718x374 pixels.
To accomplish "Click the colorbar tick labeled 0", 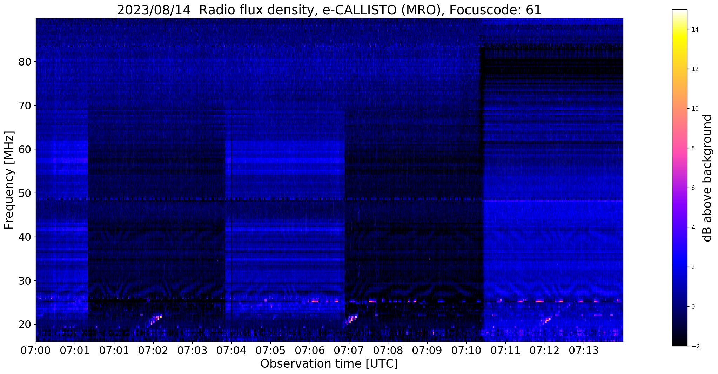I will (693, 307).
